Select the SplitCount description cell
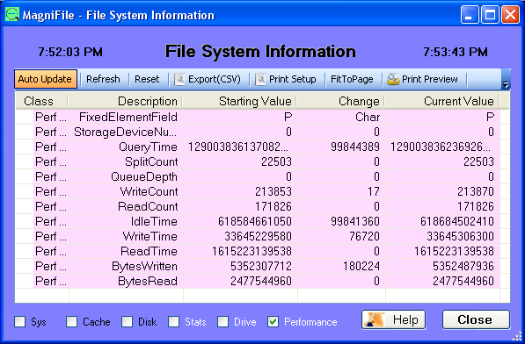 tap(126, 161)
